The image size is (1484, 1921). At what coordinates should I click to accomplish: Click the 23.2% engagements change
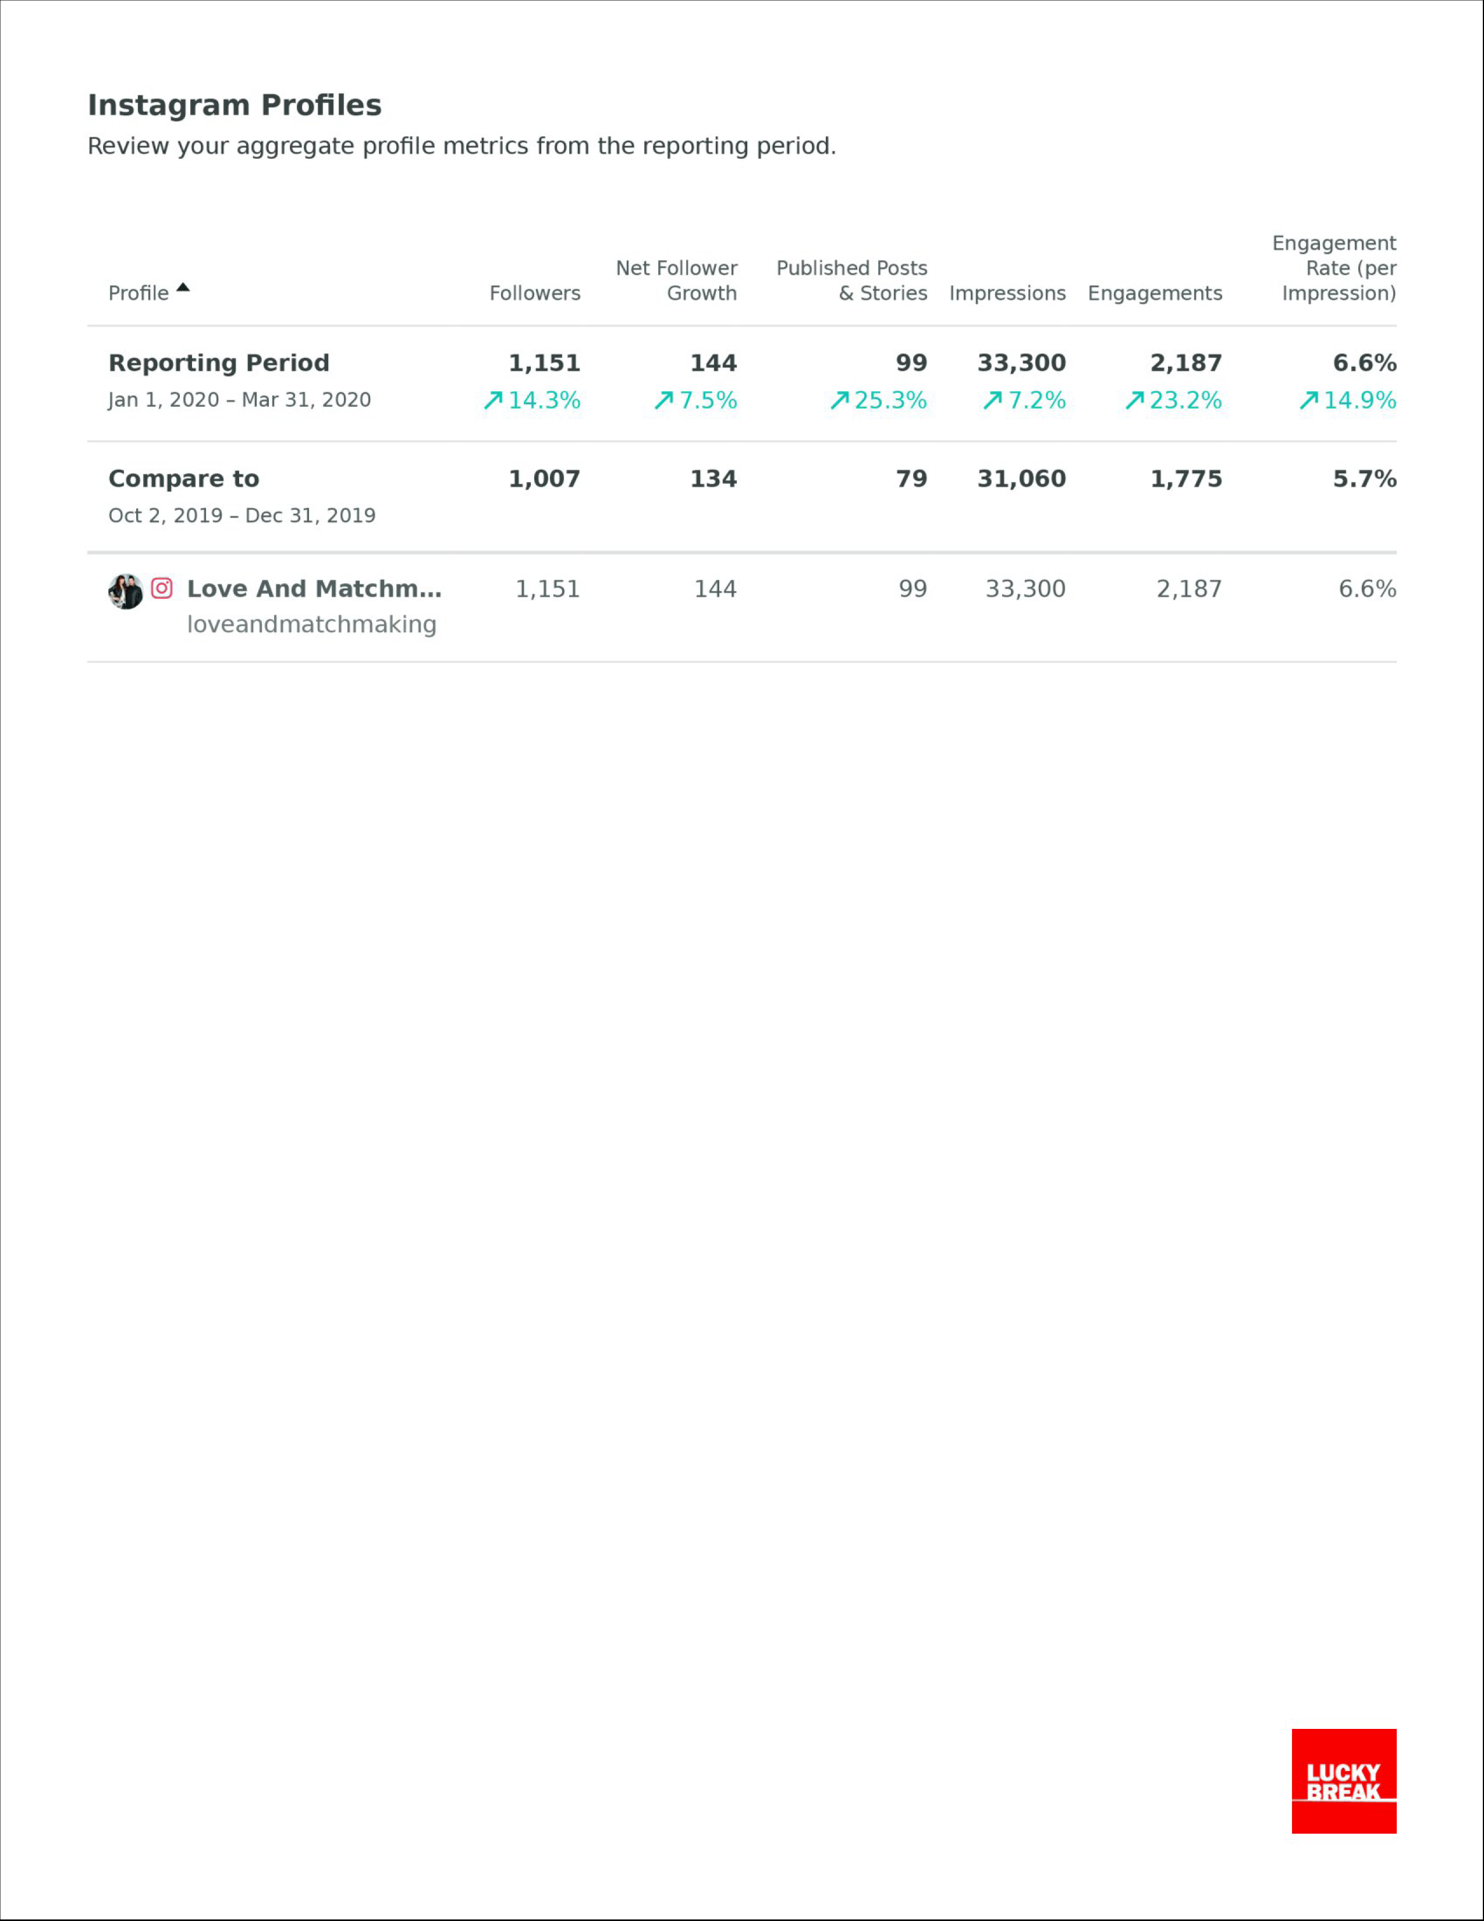click(x=1186, y=401)
